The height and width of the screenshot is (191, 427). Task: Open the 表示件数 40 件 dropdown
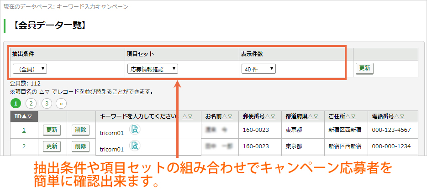(x=258, y=69)
